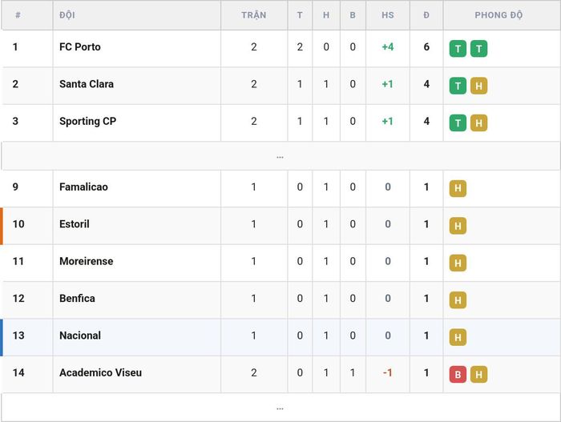Click FC Porto's +4 goal difference value
Image resolution: width=561 pixels, height=422 pixels.
point(387,47)
